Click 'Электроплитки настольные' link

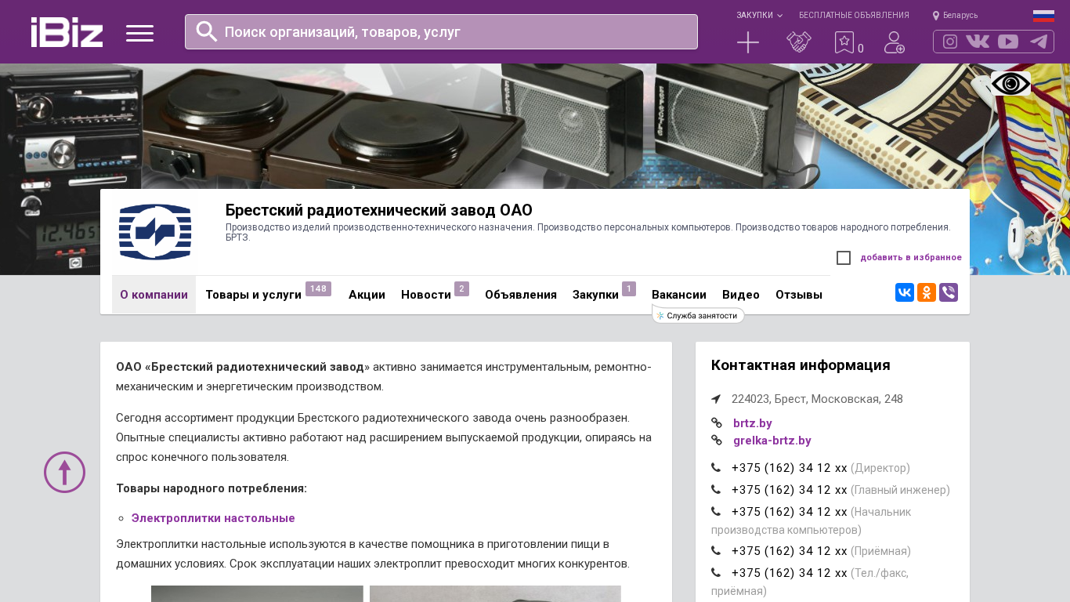pyautogui.click(x=213, y=518)
